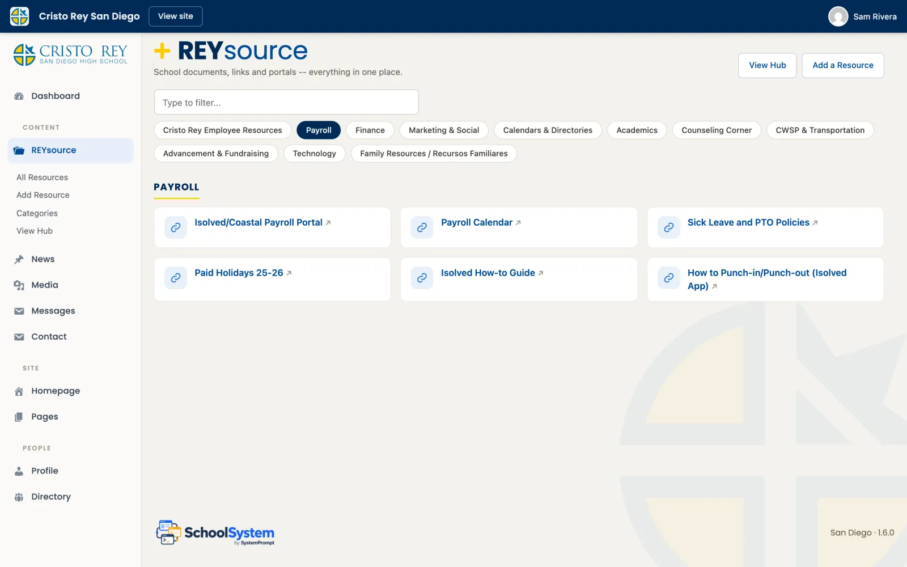Click the Type to filter search field
Image resolution: width=907 pixels, height=567 pixels.
pos(286,103)
